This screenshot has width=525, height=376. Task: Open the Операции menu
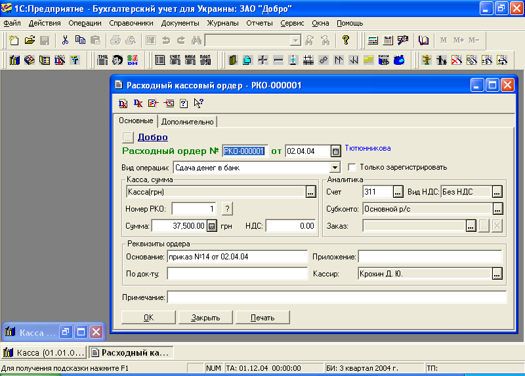(85, 23)
